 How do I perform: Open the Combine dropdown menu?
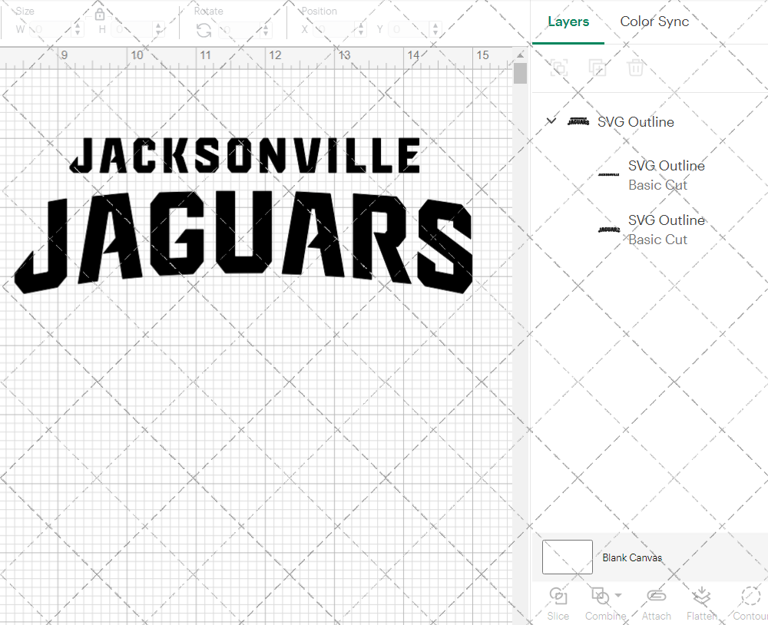618,596
